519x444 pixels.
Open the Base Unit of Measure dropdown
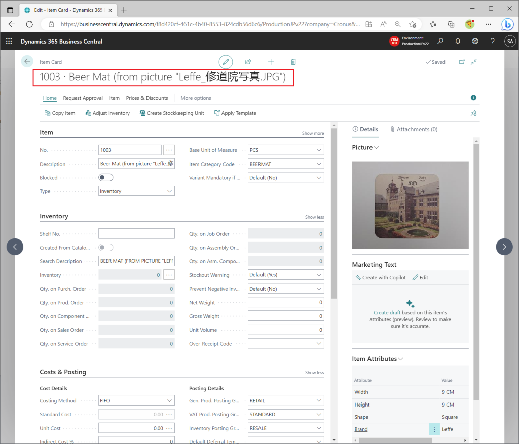[319, 150]
